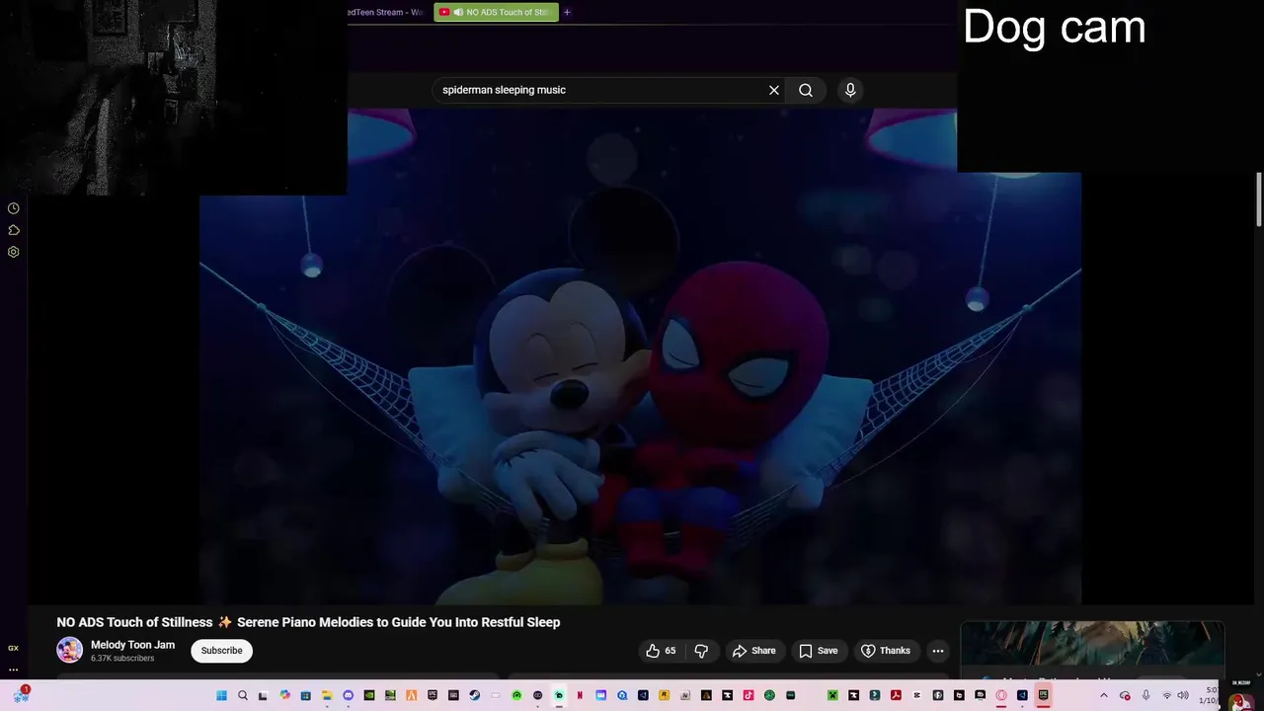This screenshot has width=1264, height=711.
Task: Open Microsoft Store on the taskbar
Action: pyautogui.click(x=306, y=695)
